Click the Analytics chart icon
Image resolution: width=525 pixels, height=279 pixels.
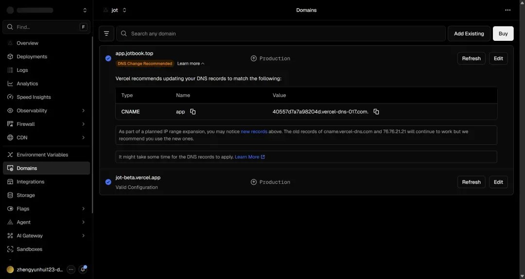pos(10,84)
